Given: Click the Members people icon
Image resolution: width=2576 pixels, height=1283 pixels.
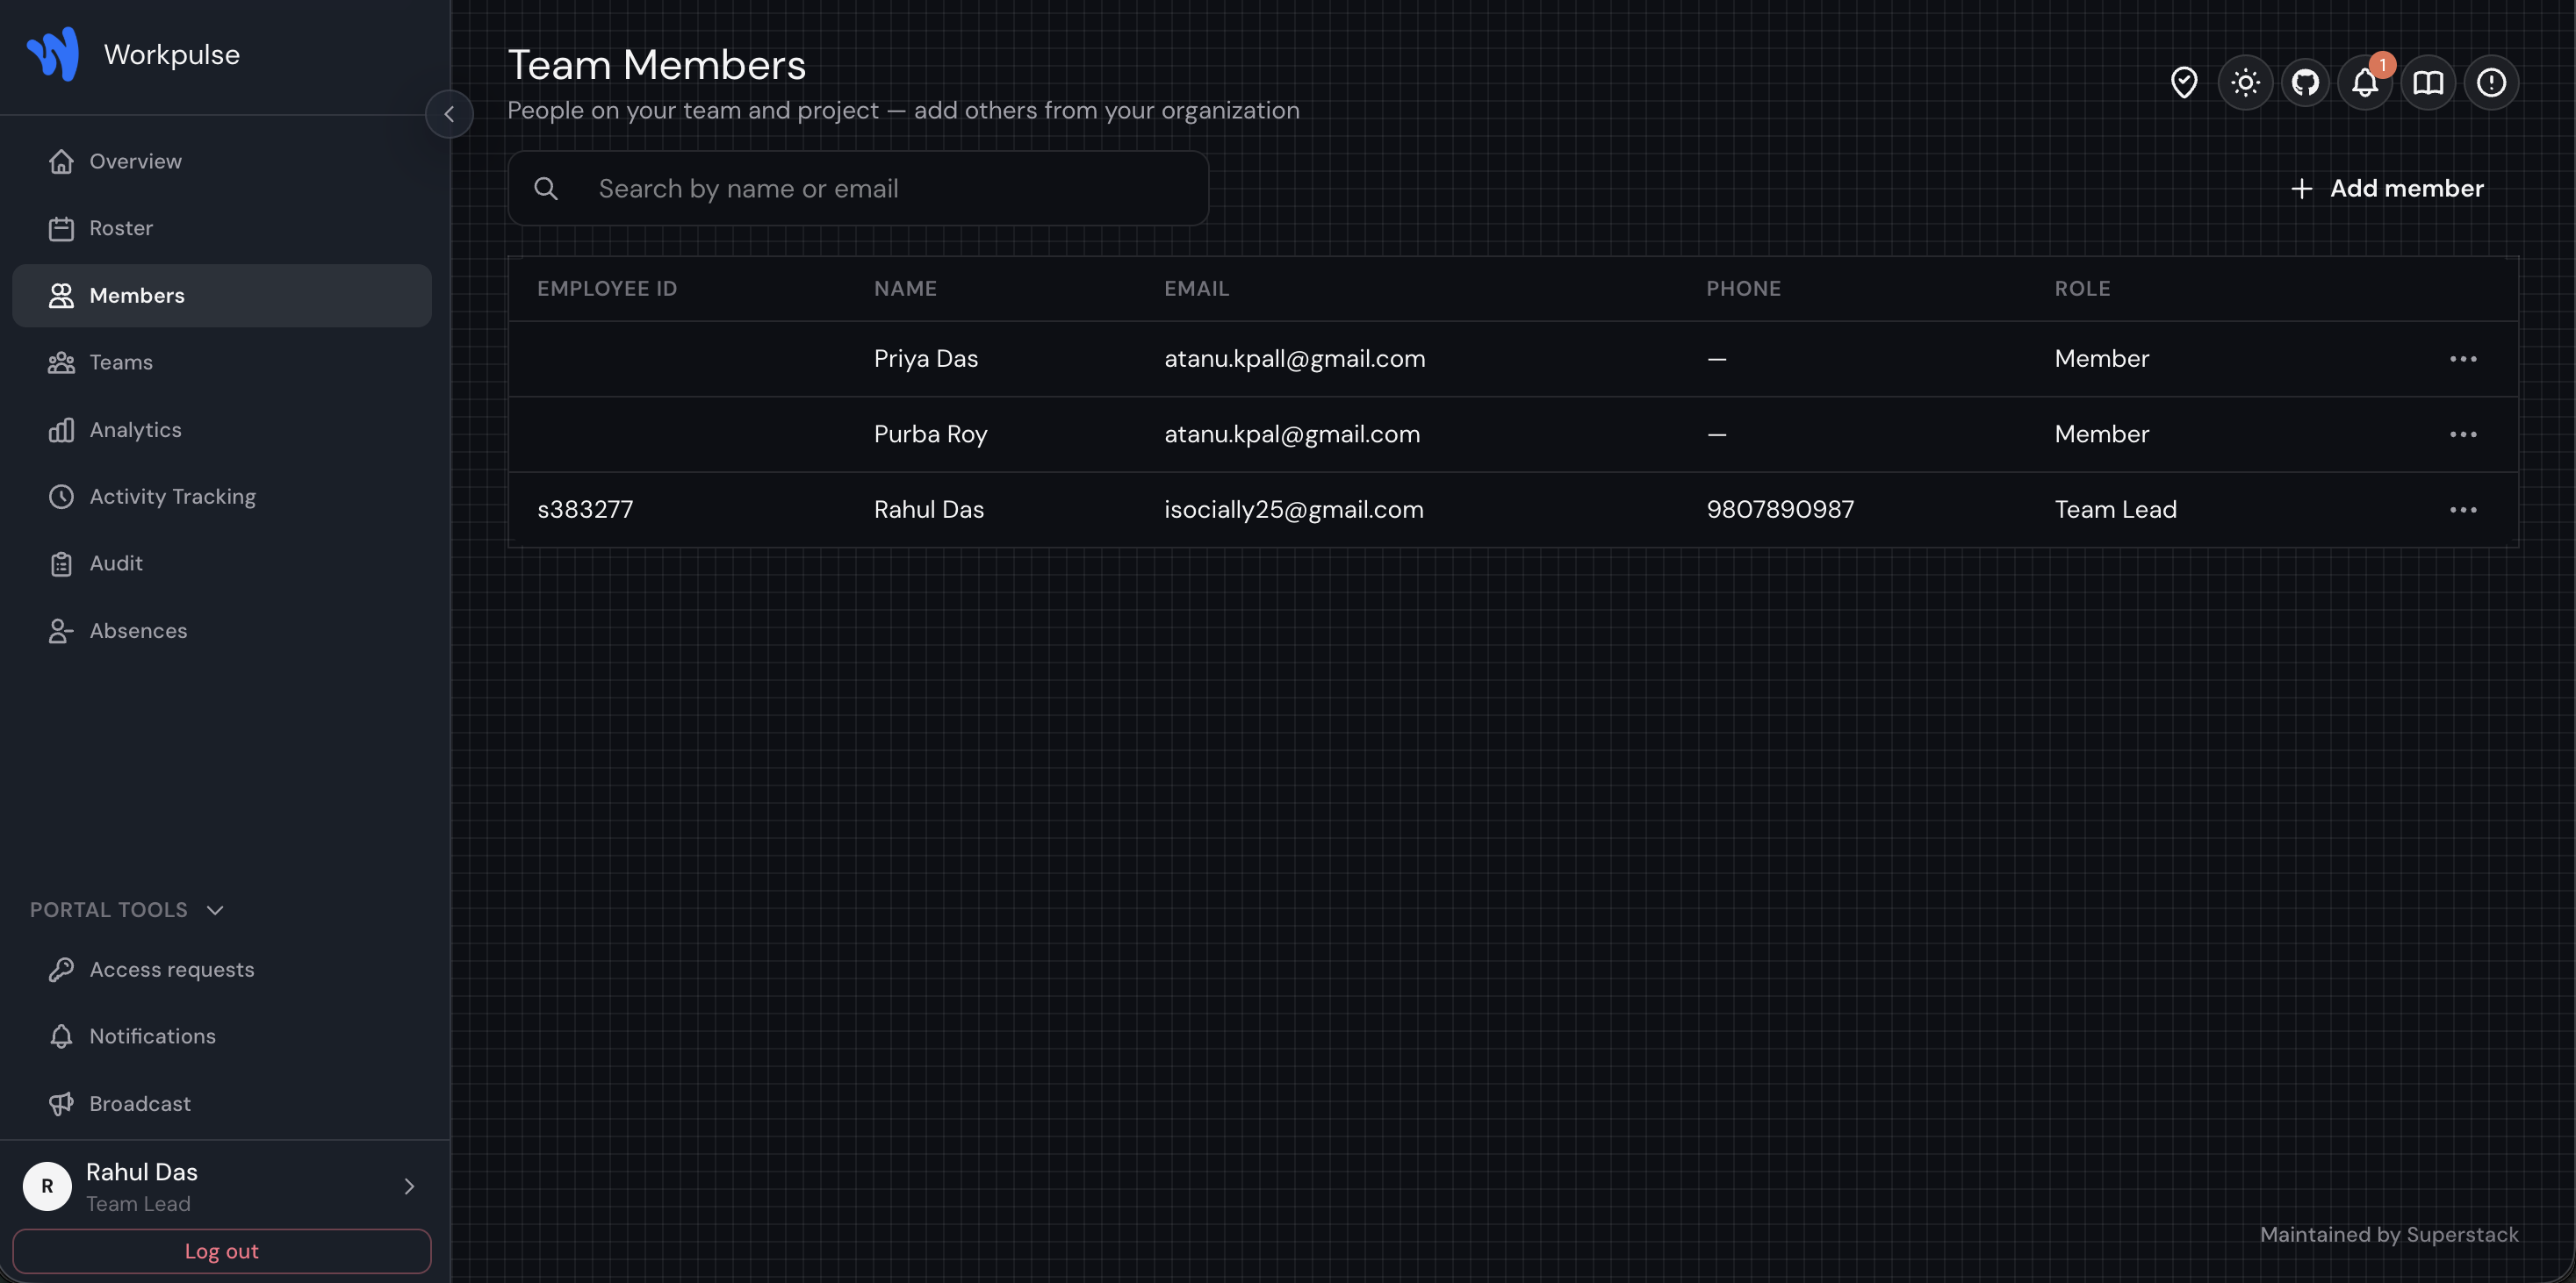Looking at the screenshot, I should (x=61, y=296).
